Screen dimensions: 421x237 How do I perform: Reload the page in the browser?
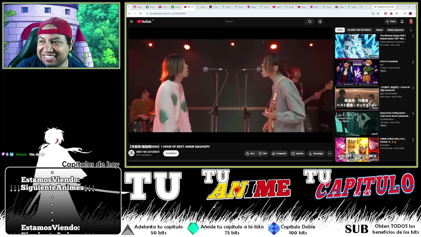(140, 13)
